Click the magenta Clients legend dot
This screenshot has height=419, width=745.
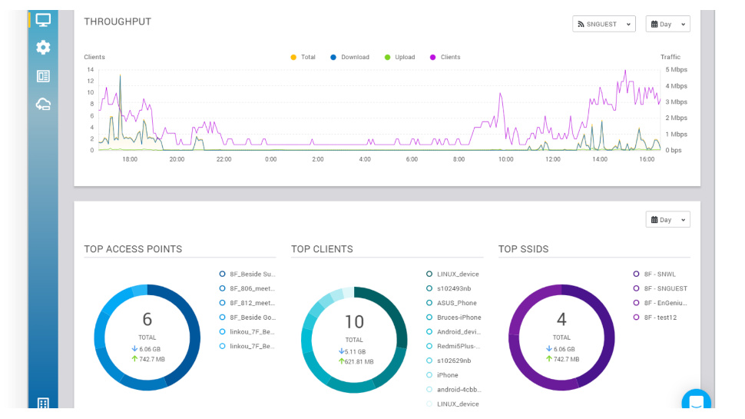point(433,57)
